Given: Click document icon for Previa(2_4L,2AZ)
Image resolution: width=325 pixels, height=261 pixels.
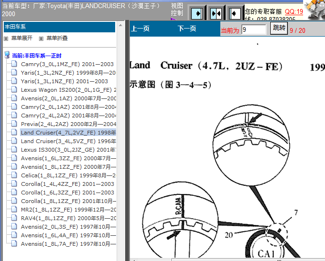Looking at the screenshot, I should click(x=14, y=124).
